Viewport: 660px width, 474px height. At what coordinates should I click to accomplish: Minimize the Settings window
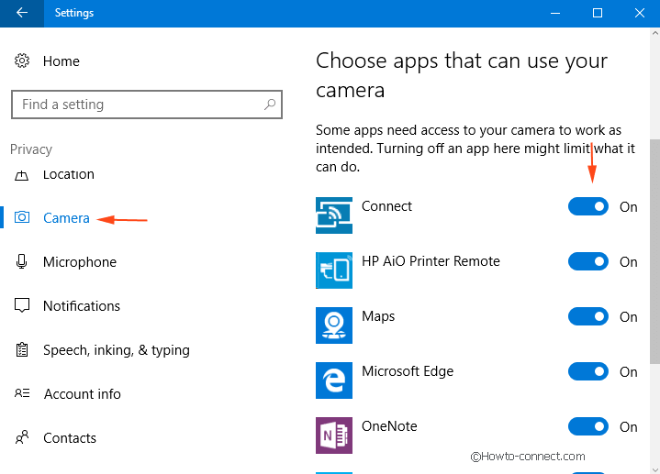click(x=555, y=13)
